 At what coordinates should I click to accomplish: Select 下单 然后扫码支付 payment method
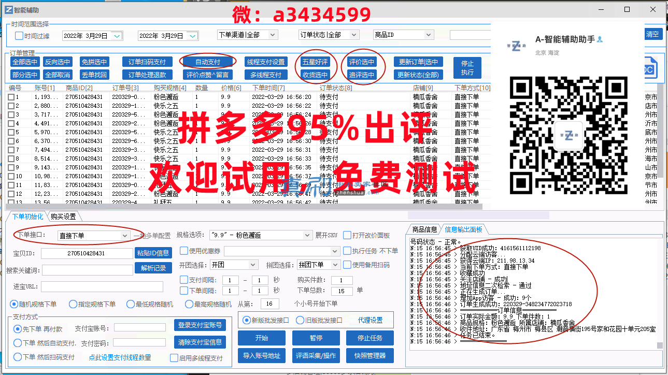18,357
